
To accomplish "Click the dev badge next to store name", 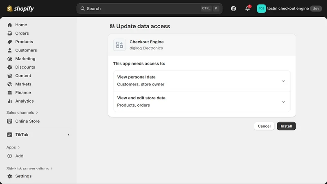I will click(316, 9).
